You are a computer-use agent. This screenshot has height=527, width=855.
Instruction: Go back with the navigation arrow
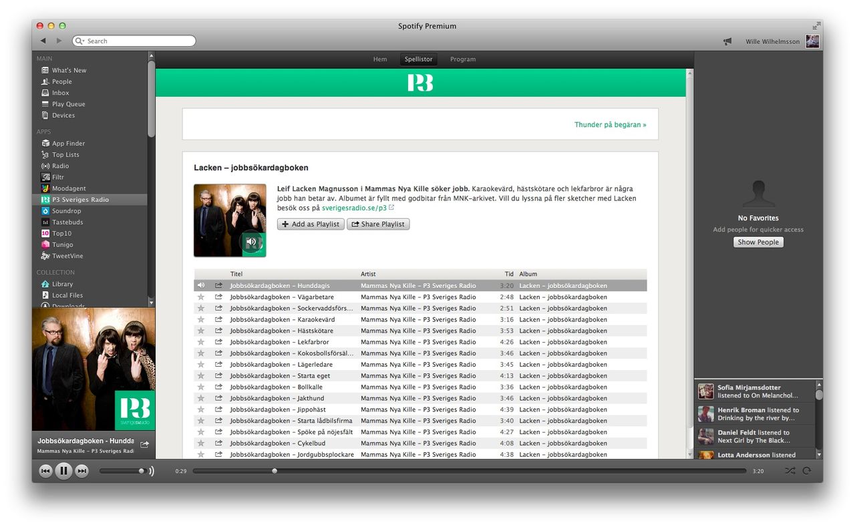click(x=43, y=41)
